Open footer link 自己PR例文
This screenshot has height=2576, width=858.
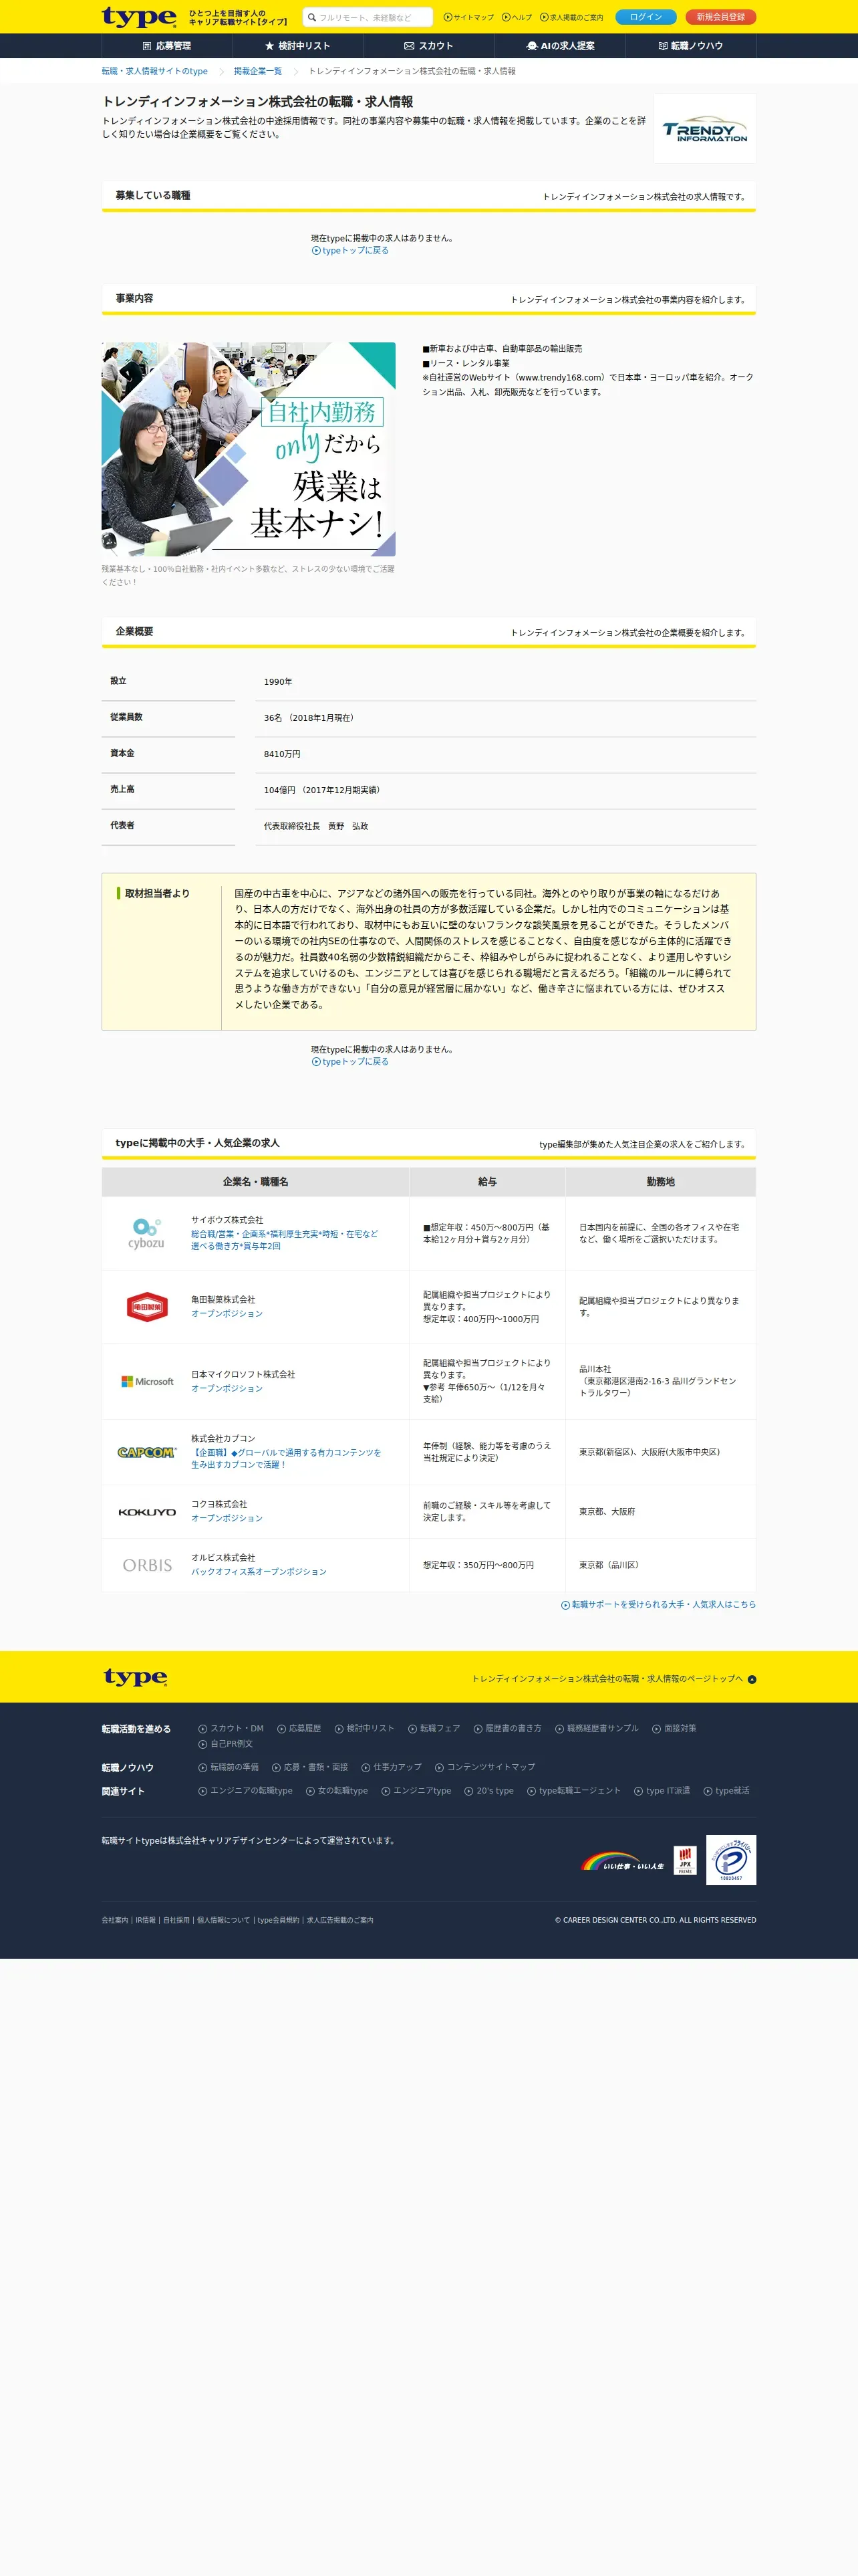[x=226, y=1744]
